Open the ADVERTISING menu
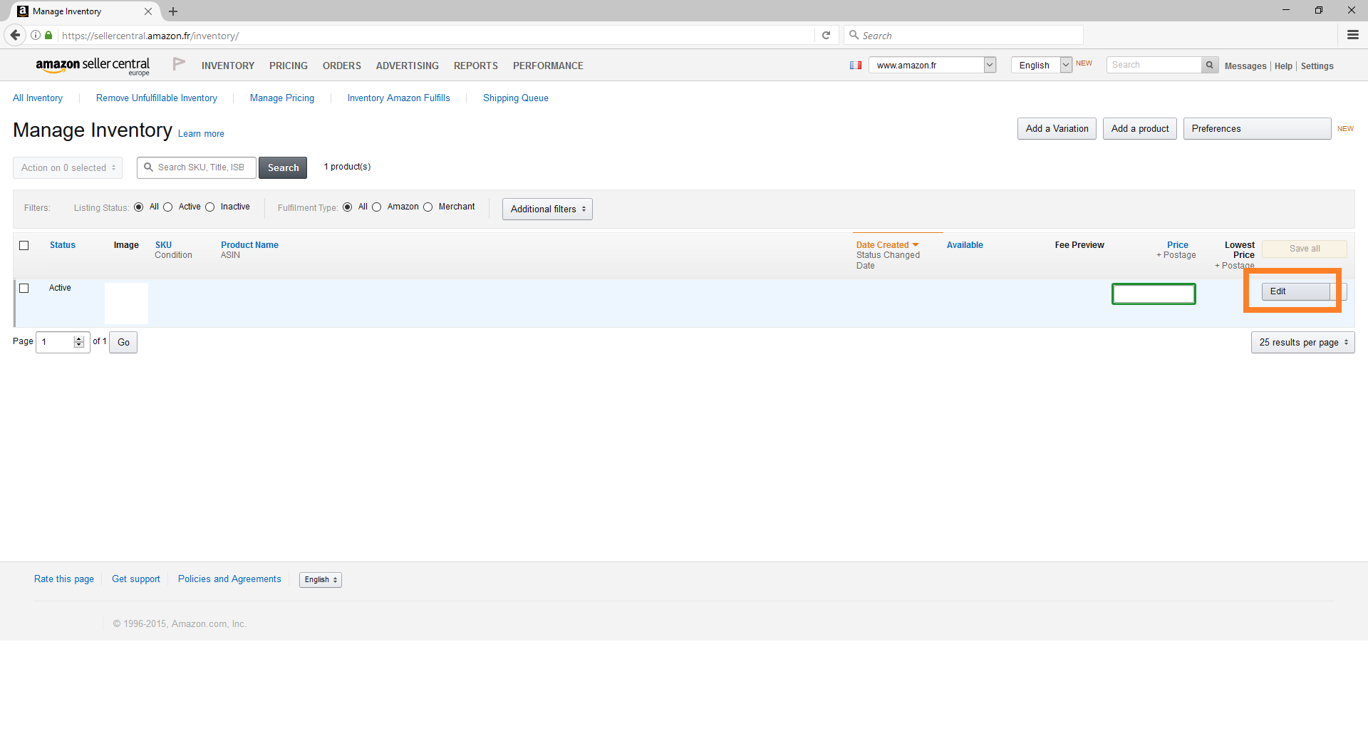This screenshot has width=1368, height=741. pos(408,66)
